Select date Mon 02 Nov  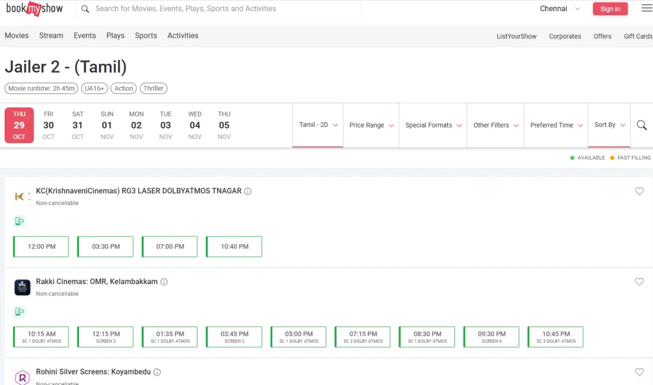[136, 125]
